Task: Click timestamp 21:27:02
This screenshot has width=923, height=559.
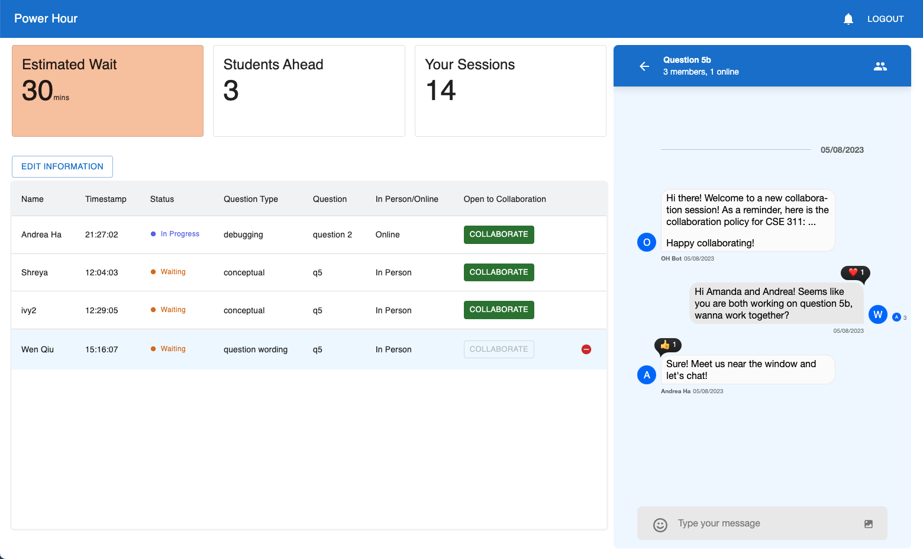Action: (102, 234)
